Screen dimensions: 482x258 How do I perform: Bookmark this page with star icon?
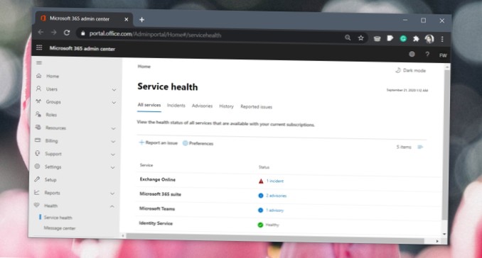pos(361,38)
